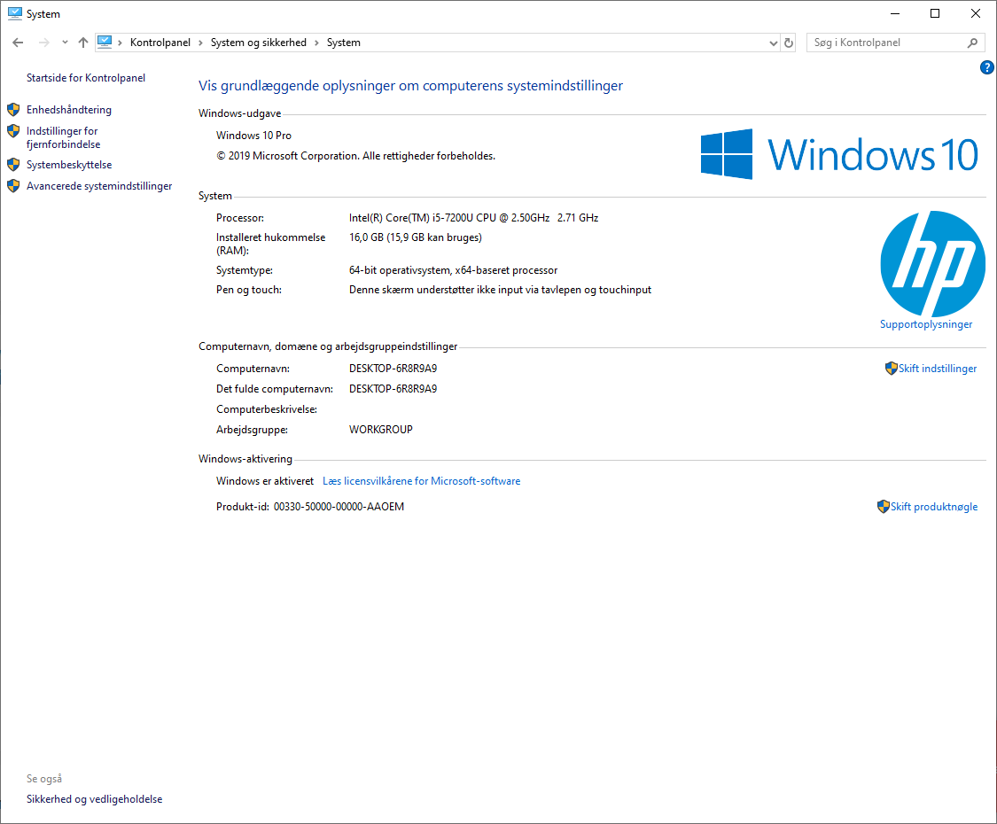This screenshot has height=824, width=997.
Task: Open the blue Help question mark
Action: [986, 66]
